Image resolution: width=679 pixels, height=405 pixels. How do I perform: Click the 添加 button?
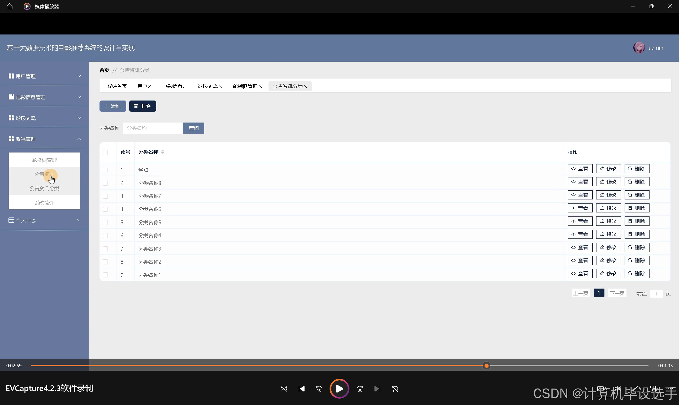[x=113, y=106]
